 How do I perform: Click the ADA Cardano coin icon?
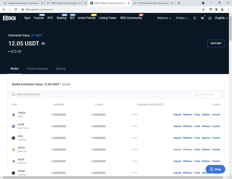(x=13, y=138)
